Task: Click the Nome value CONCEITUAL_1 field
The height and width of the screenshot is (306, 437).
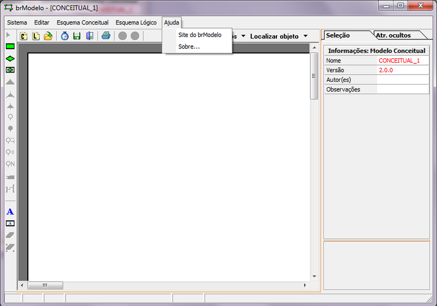Action: tap(403, 61)
